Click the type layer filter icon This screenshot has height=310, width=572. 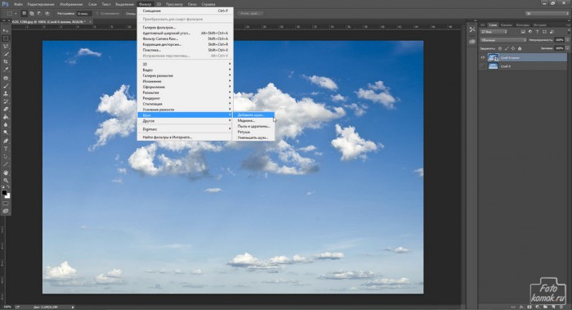tap(537, 32)
